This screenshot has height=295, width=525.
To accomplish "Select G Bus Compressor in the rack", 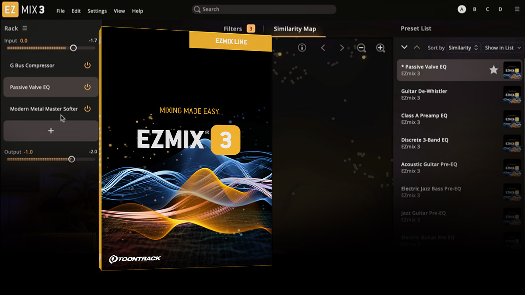I will tap(51, 65).
